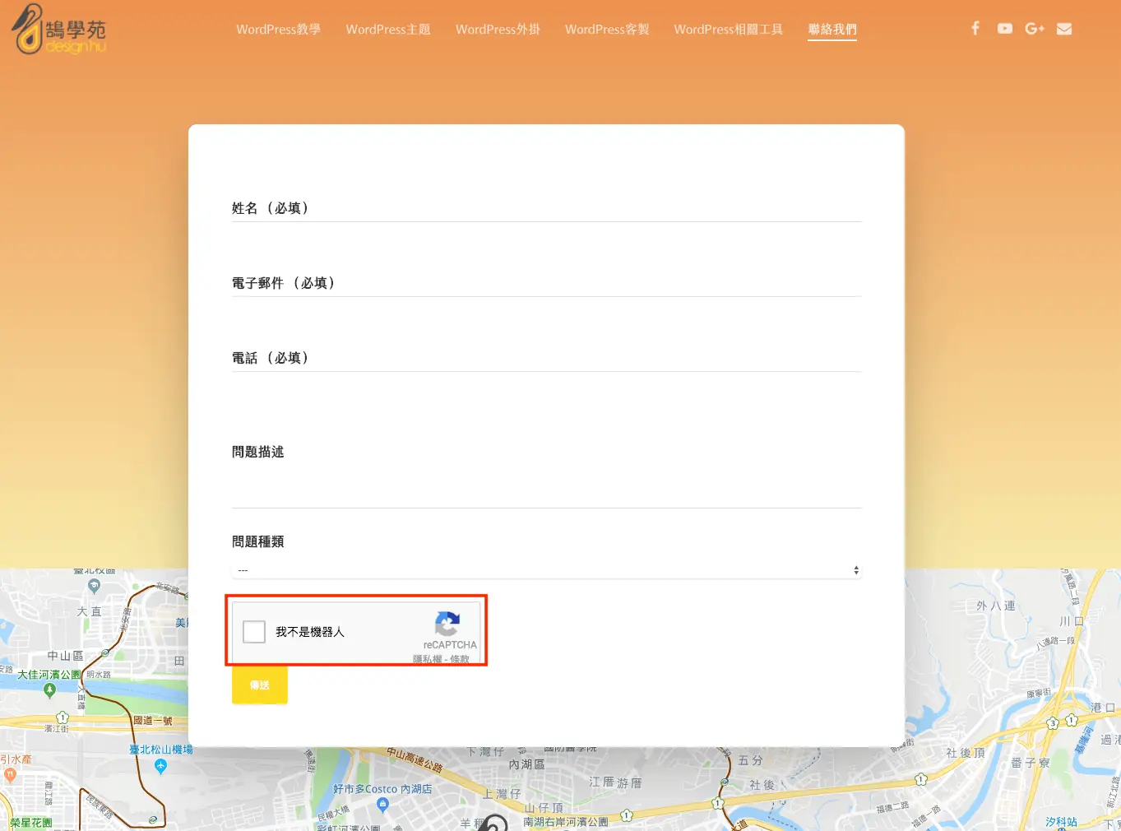
Task: Open the WordPress主題 menu item
Action: [x=388, y=30]
